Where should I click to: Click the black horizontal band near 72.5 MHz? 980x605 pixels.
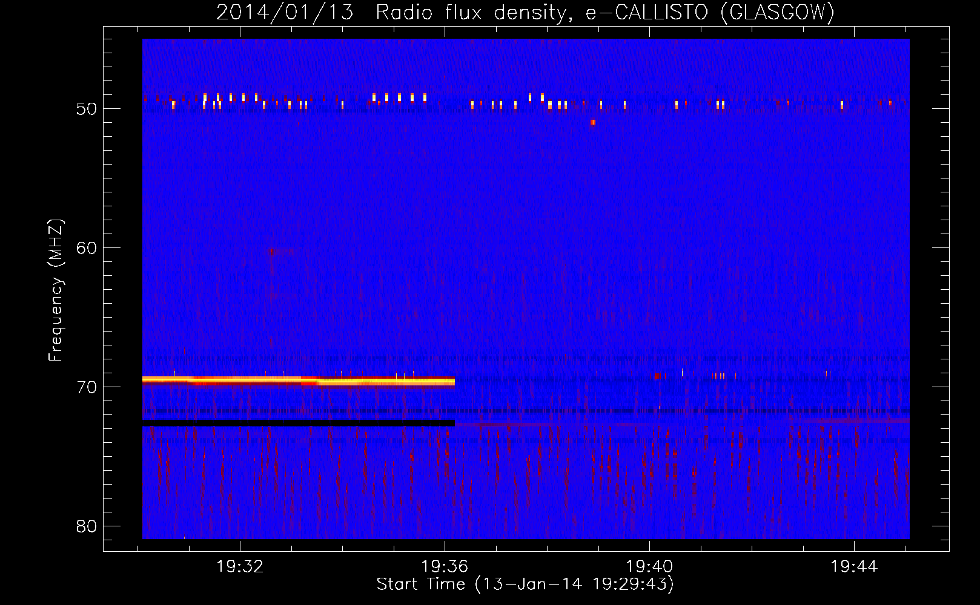(x=299, y=422)
